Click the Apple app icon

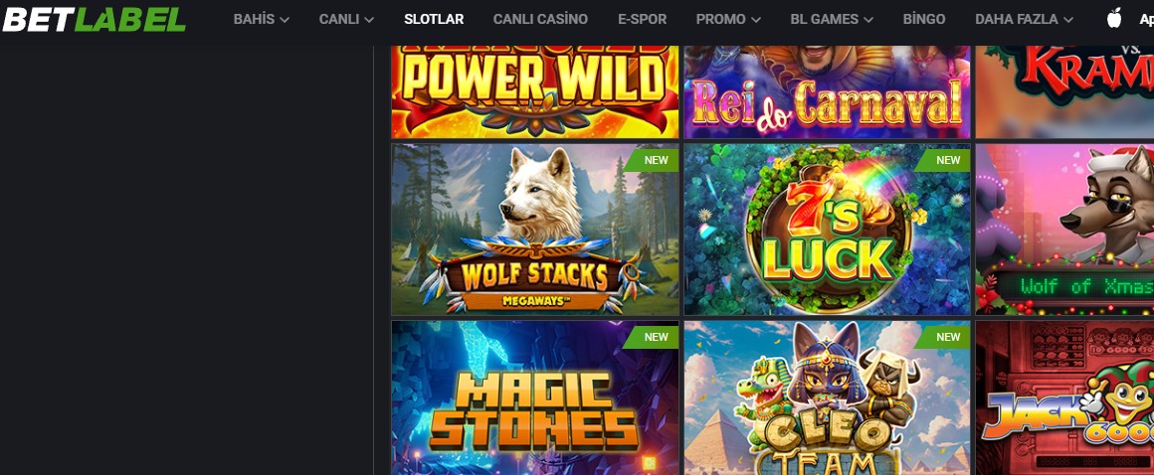point(1114,18)
